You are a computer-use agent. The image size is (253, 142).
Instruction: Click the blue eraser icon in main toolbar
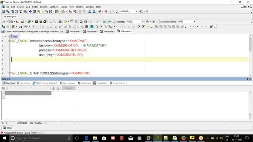click(30, 11)
